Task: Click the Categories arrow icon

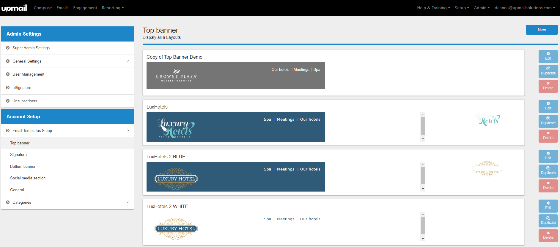Action: click(8, 202)
